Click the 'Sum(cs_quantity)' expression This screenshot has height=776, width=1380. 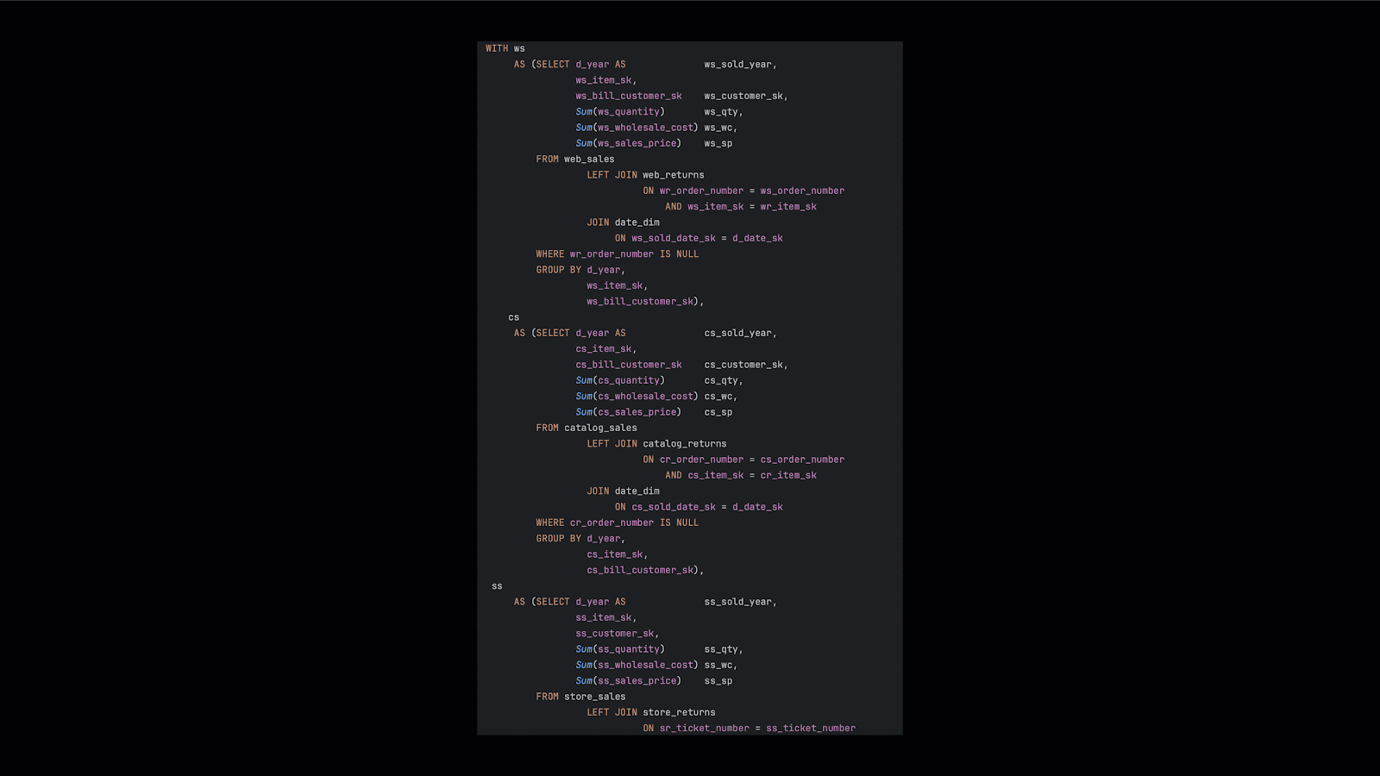pyautogui.click(x=620, y=380)
